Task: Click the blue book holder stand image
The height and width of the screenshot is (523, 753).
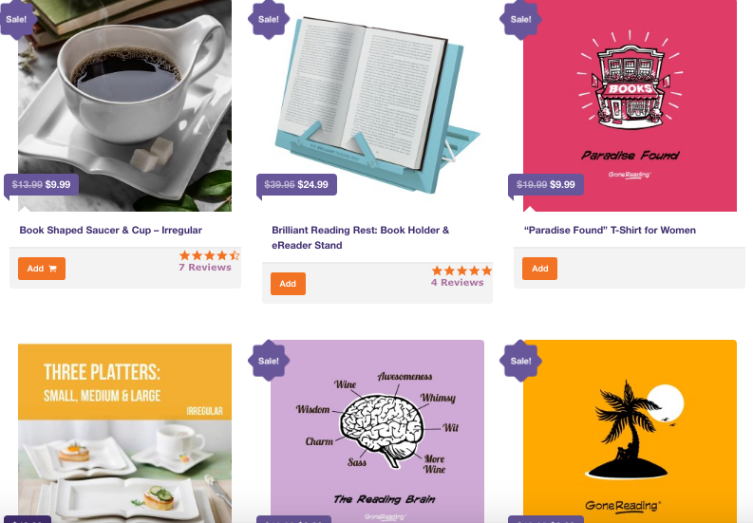Action: [x=378, y=105]
